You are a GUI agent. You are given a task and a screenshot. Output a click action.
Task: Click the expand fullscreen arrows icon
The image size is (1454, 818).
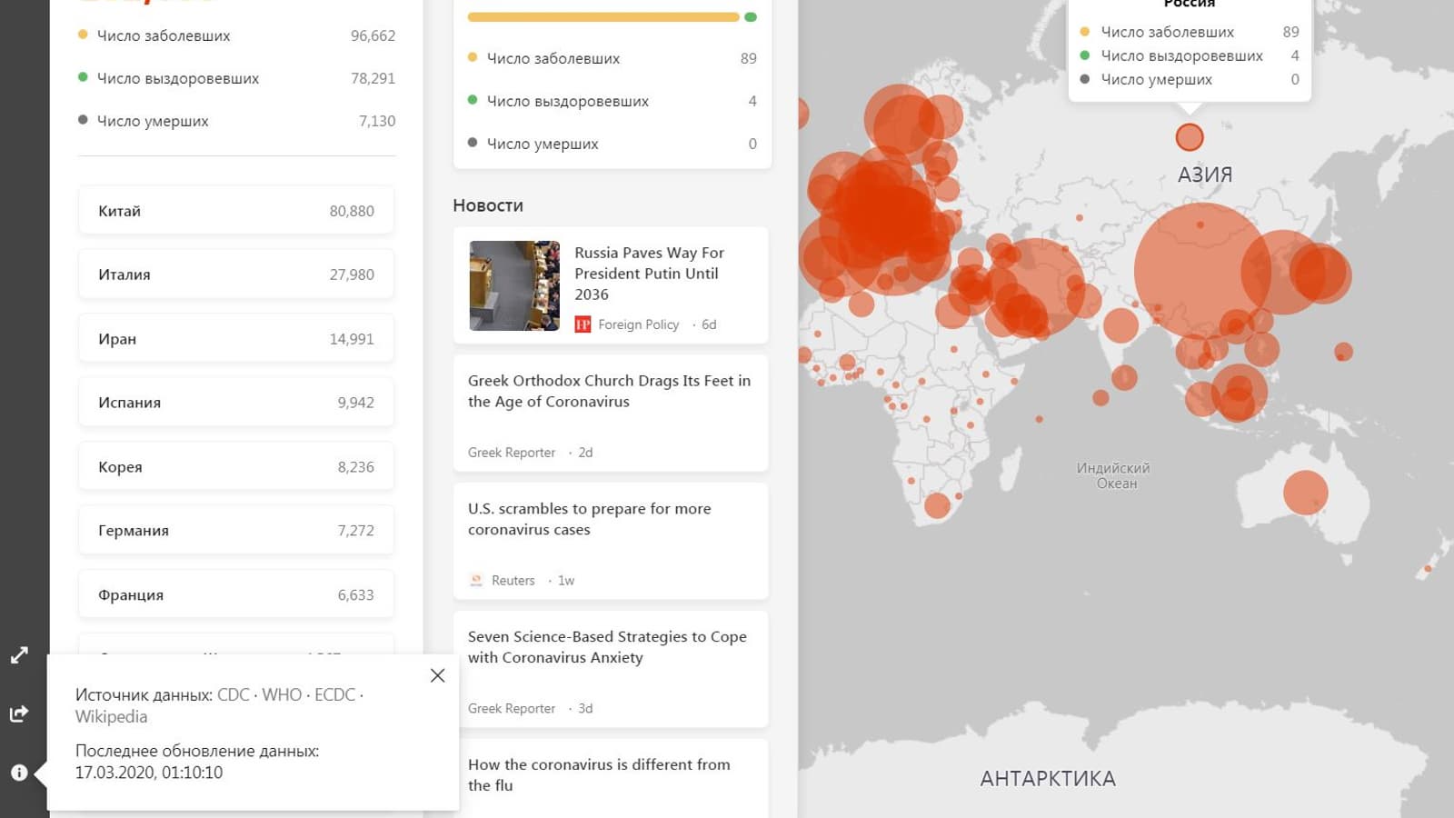click(19, 655)
